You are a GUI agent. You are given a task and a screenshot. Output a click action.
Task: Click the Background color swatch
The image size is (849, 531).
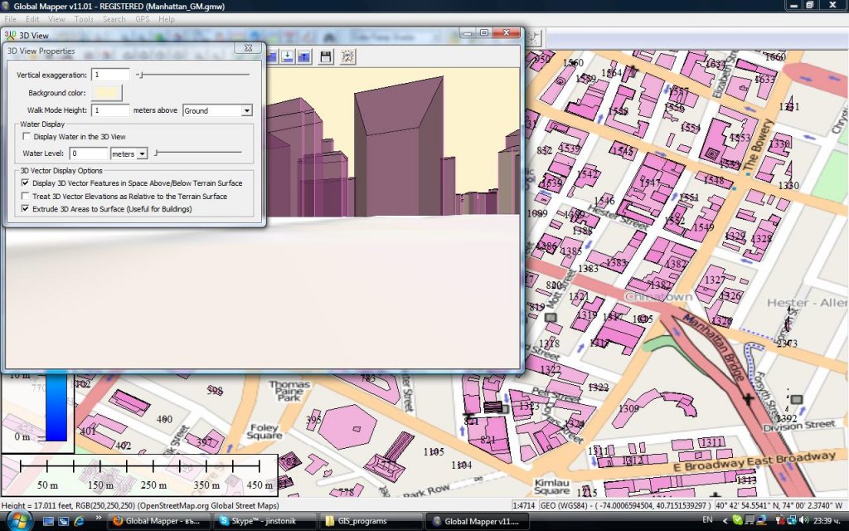(109, 93)
